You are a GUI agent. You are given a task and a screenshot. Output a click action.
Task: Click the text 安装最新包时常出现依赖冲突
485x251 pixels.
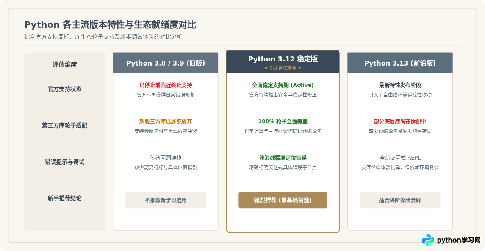166,131
